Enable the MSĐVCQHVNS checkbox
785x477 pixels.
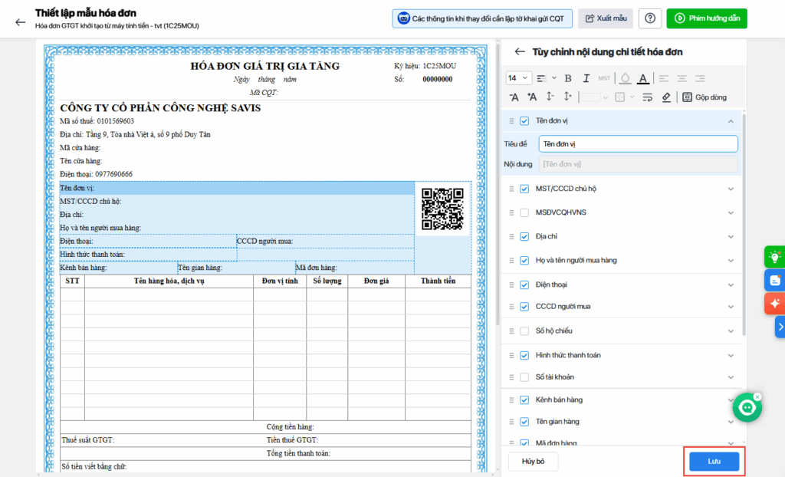tap(524, 212)
